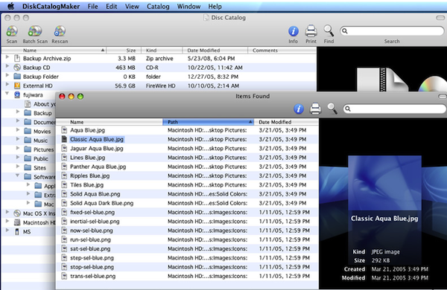Image resolution: width=447 pixels, height=290 pixels.
Task: Click the trans-sel-blue.png file icon
Action: click(64, 276)
